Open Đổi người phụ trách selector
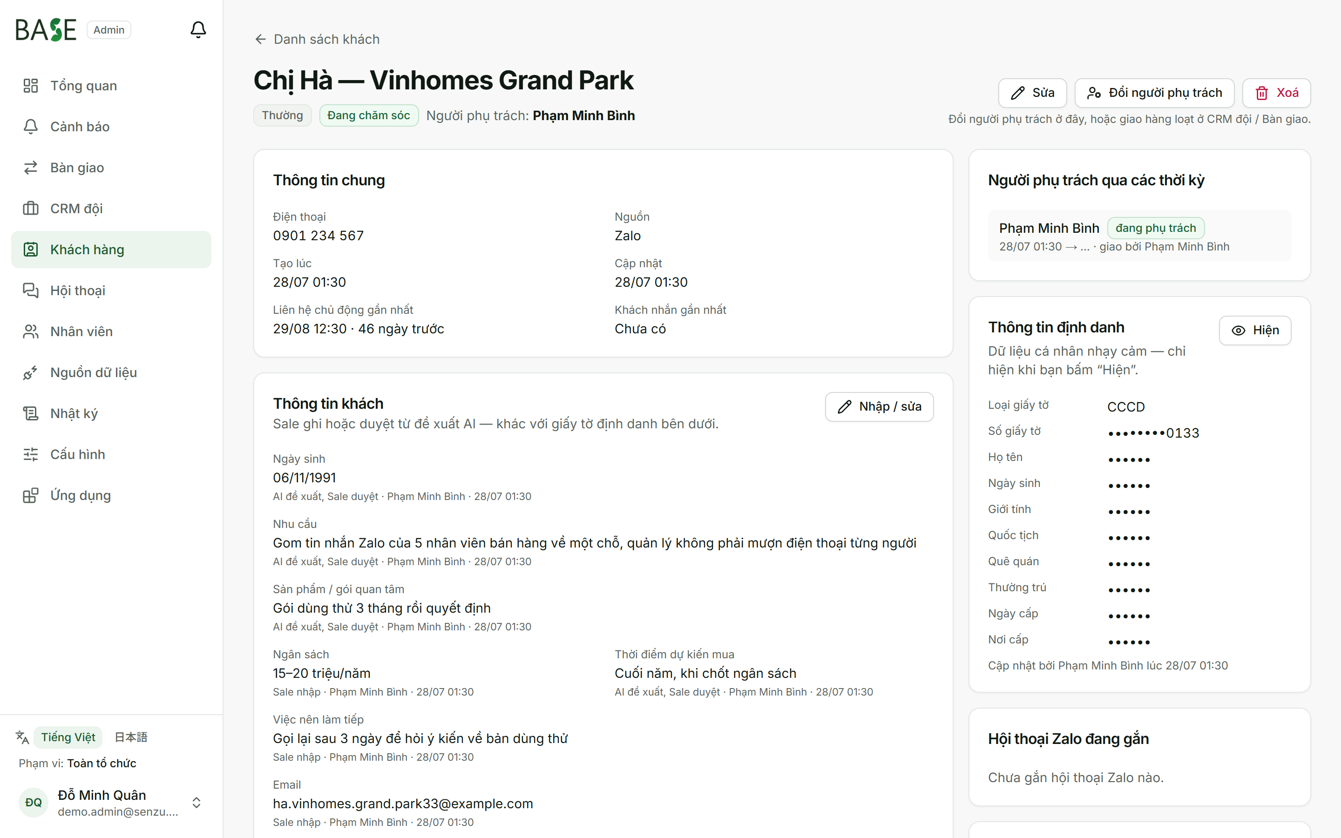The width and height of the screenshot is (1341, 838). click(1154, 93)
